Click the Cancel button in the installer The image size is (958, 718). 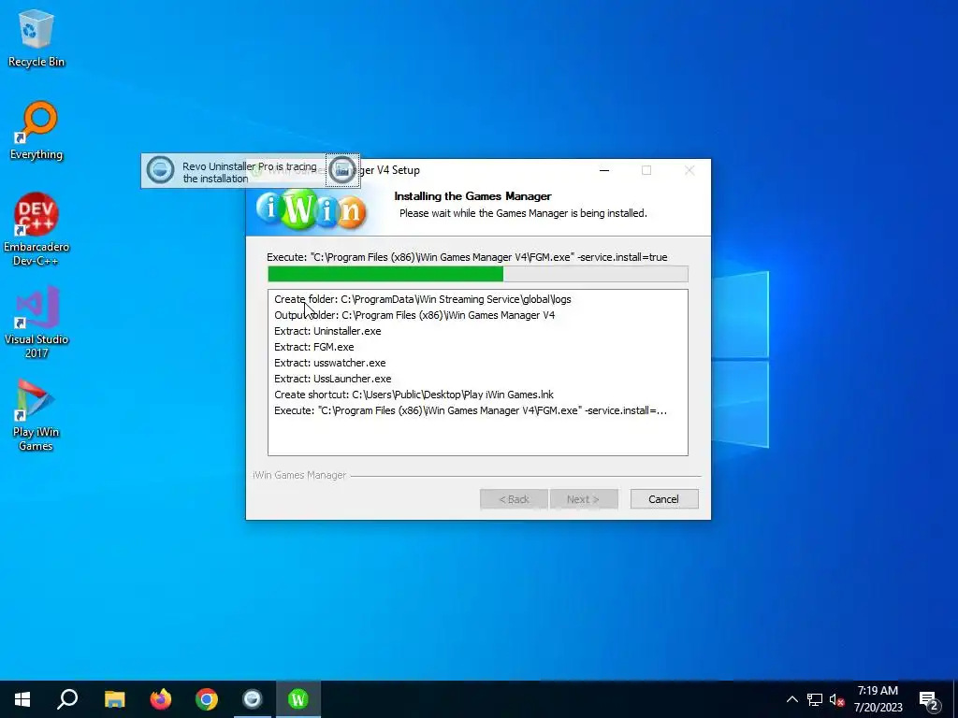tap(663, 499)
